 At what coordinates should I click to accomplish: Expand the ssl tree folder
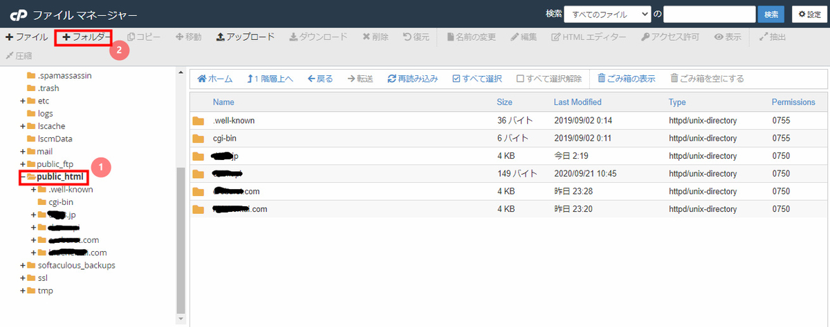coord(23,278)
